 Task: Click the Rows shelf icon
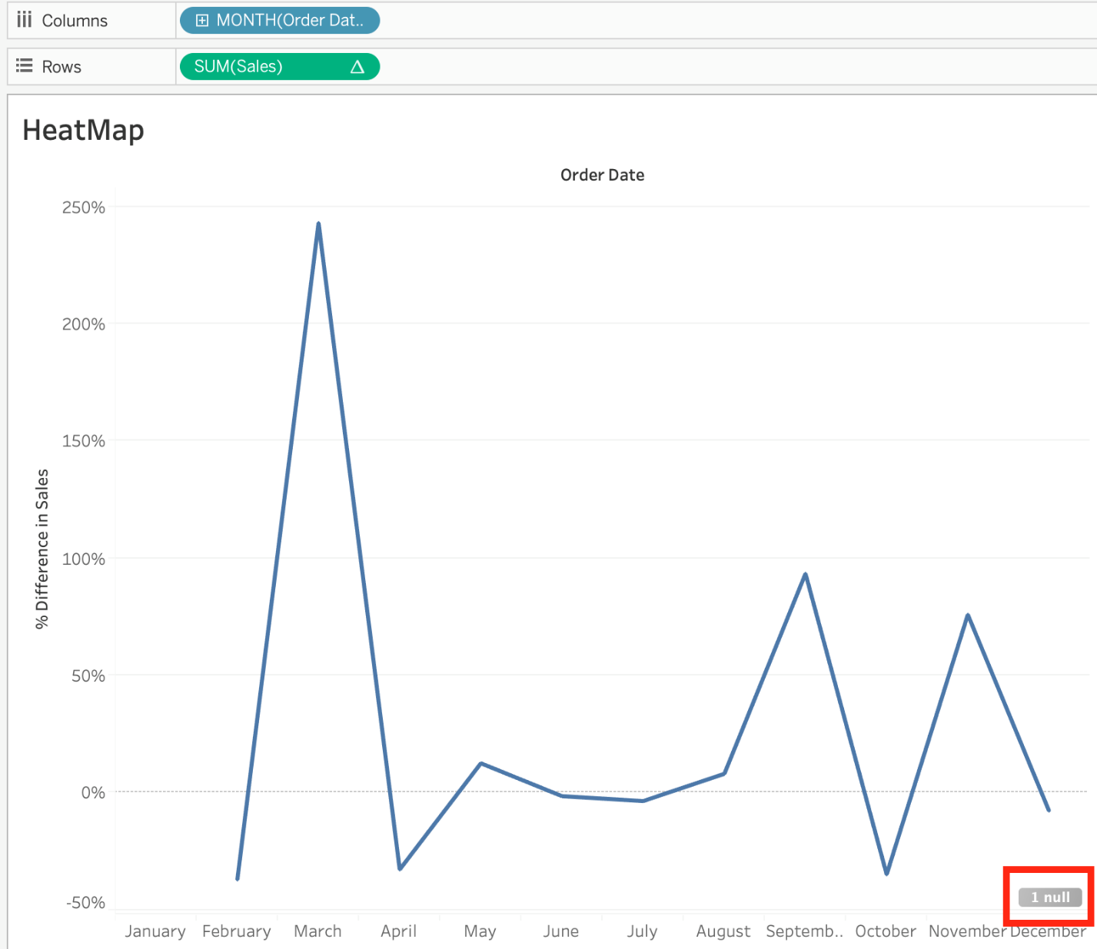point(25,66)
